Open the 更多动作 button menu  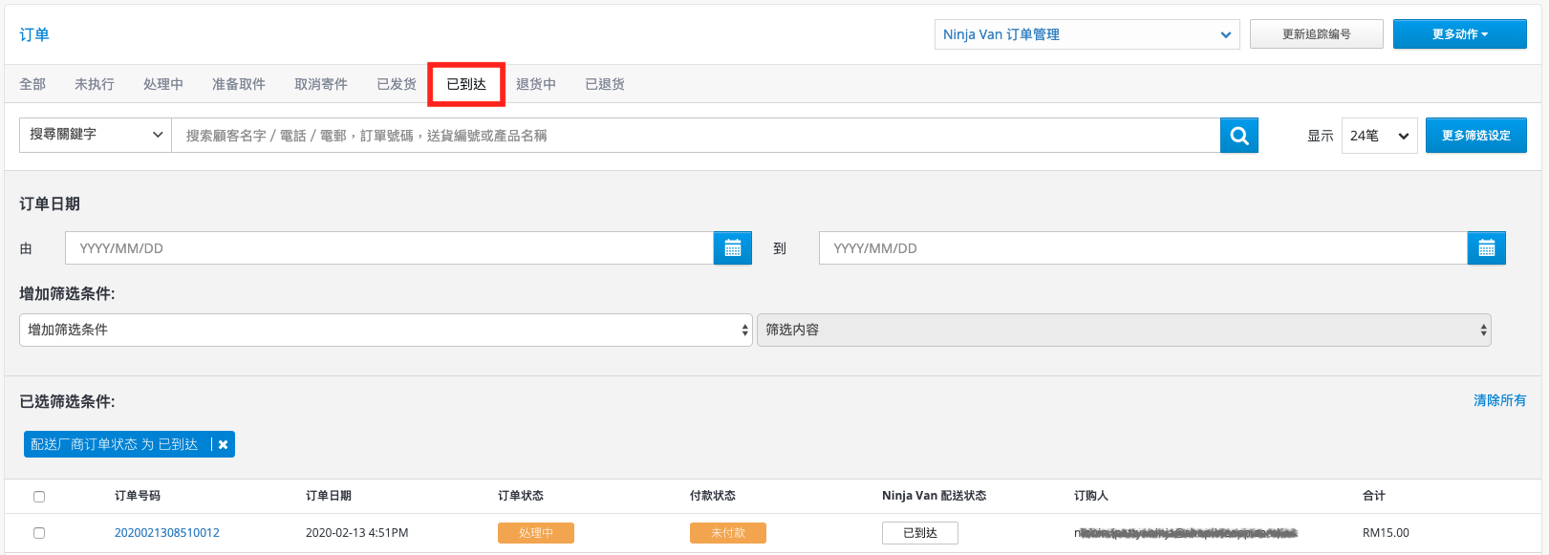coord(1460,34)
